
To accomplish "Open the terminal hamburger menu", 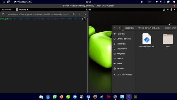I will pos(79,14).
